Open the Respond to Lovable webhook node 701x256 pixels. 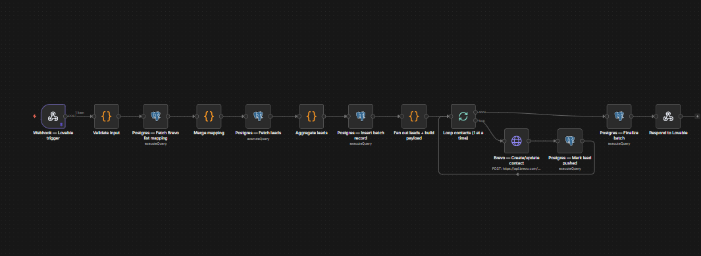[668, 116]
